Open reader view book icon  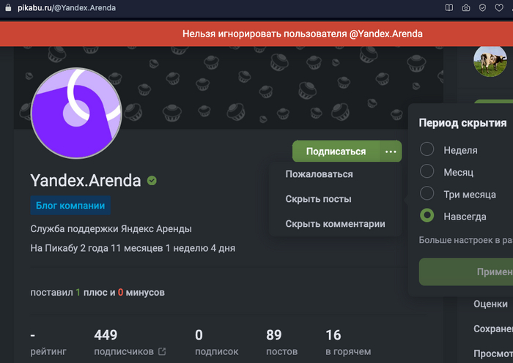pyautogui.click(x=449, y=8)
